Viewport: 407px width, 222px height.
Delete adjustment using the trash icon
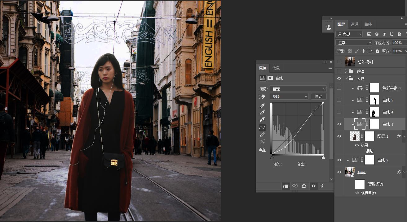(322, 186)
